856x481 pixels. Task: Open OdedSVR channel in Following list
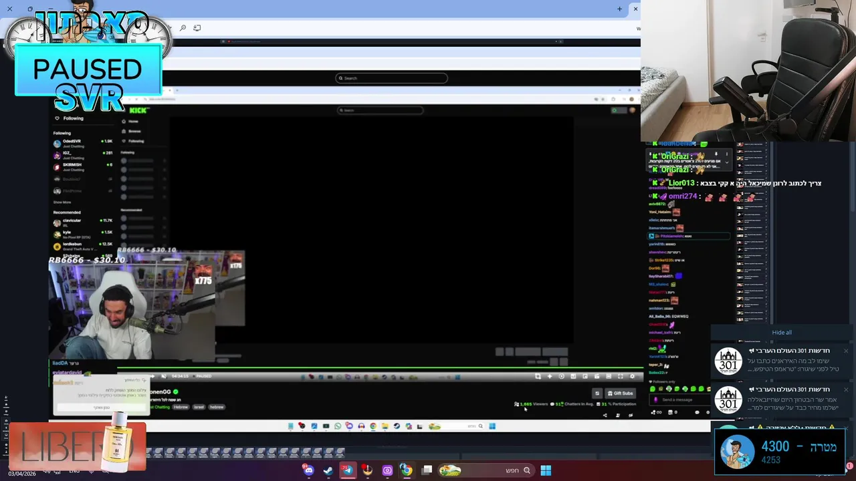84,143
